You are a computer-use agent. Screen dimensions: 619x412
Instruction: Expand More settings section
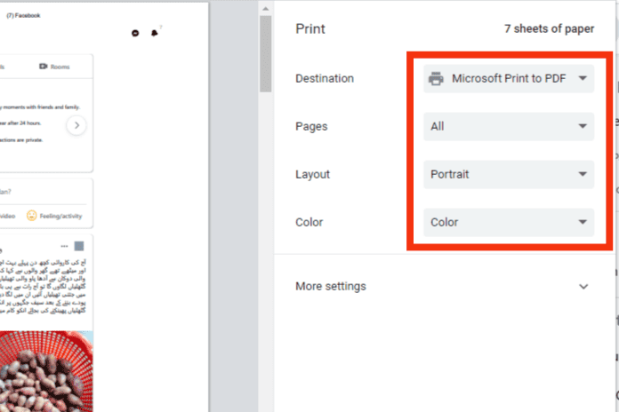442,286
